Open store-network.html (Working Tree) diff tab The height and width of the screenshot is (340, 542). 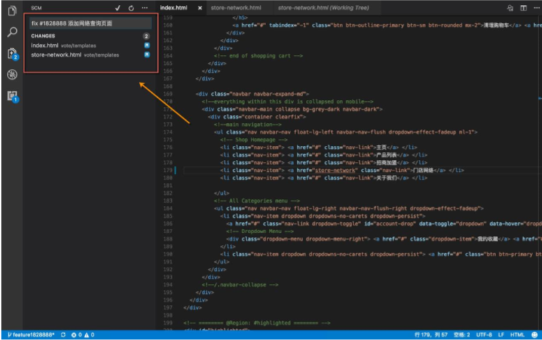click(323, 8)
